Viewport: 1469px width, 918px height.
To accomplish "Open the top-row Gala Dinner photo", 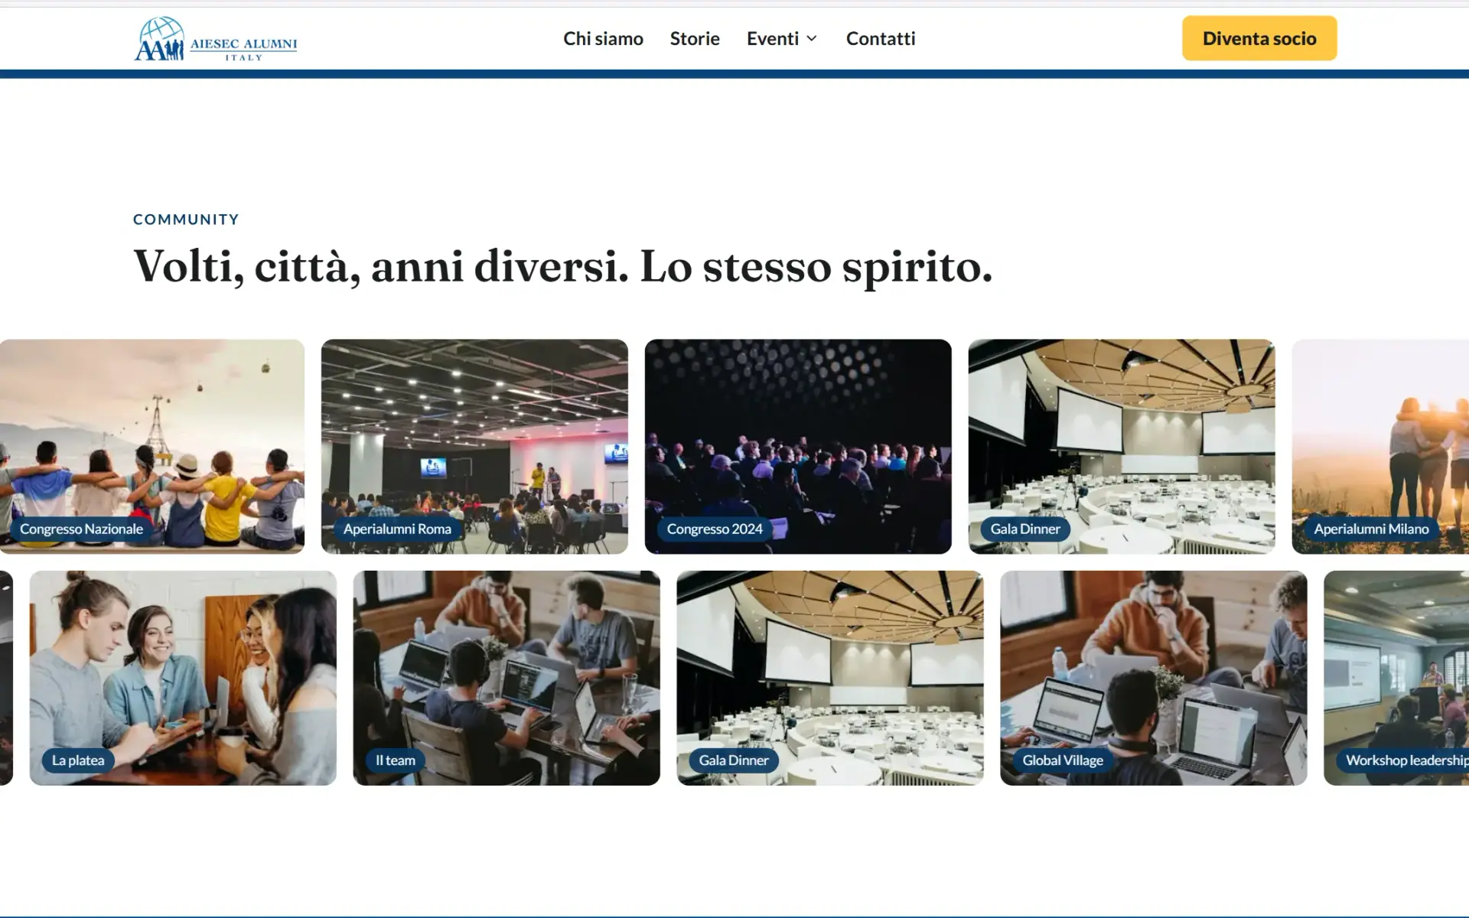I will pos(1122,447).
